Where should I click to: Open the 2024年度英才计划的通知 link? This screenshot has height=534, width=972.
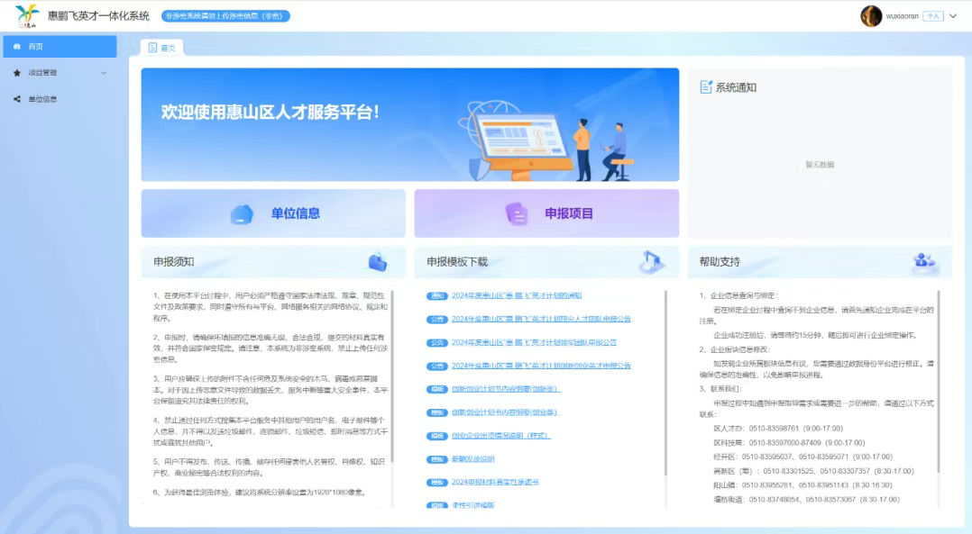tap(516, 295)
